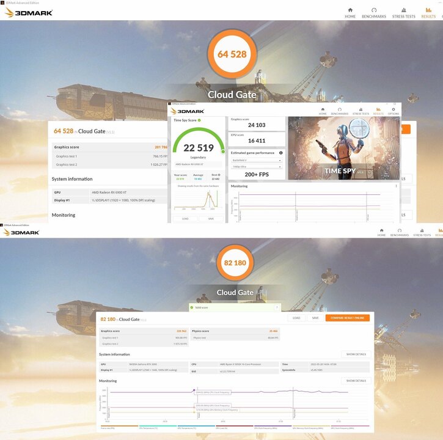Click question mark on Valid score banner
The height and width of the screenshot is (440, 443).
click(x=277, y=307)
